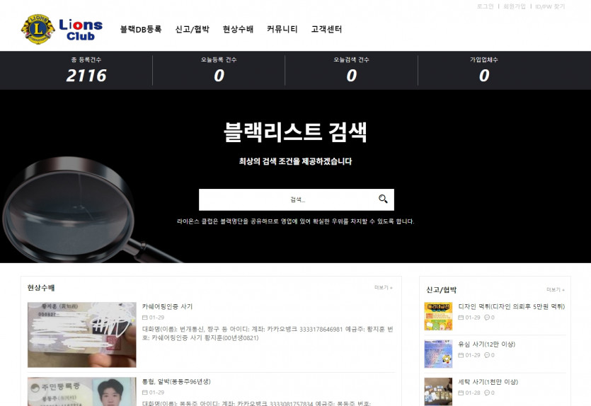Click comment icon on 디자인 먹튀 post
The image size is (591, 406).
click(487, 318)
